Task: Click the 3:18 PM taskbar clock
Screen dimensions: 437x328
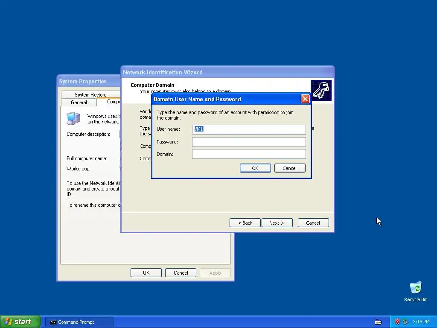Action: pyautogui.click(x=421, y=322)
